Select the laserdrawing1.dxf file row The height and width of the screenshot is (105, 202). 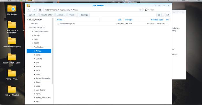(x=112, y=24)
